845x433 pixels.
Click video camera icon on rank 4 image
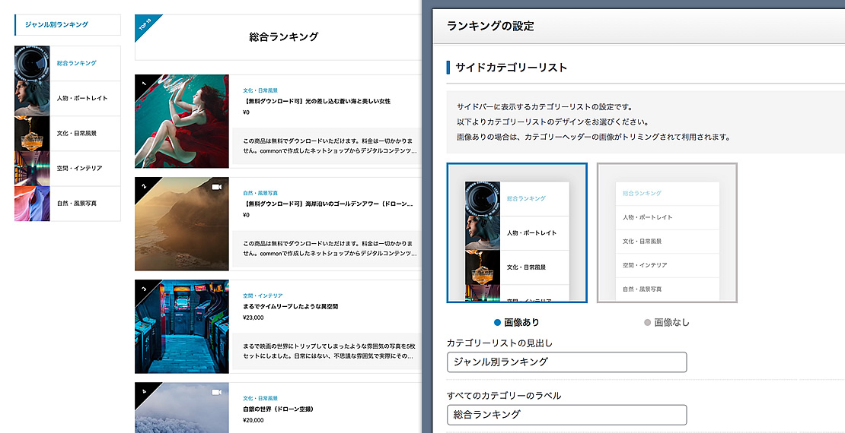[217, 392]
